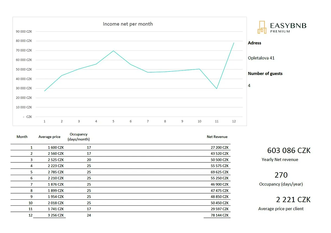Click the Month column header
This screenshot has height=233, width=331.
tap(22, 137)
